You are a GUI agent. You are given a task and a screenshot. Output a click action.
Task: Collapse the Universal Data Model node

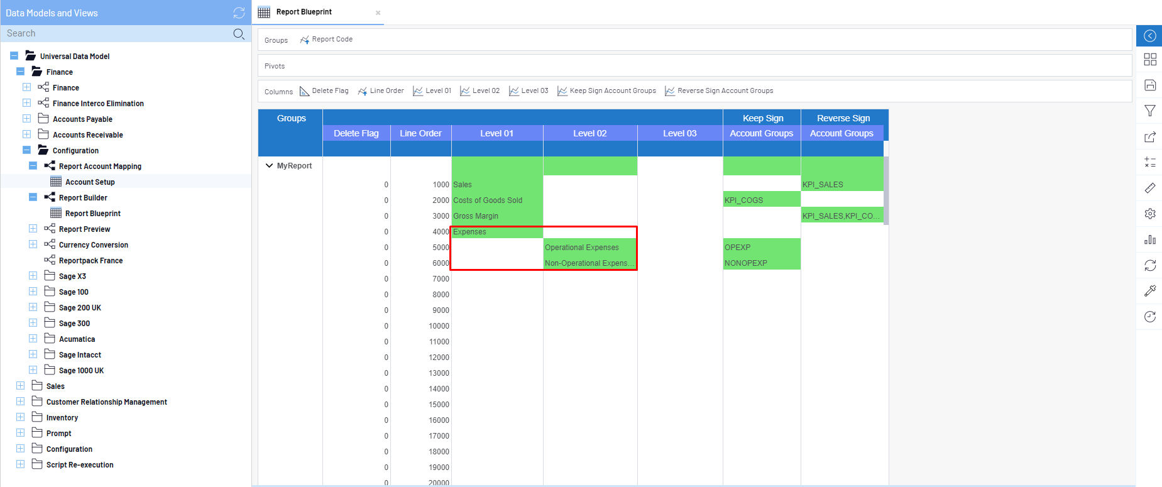point(14,56)
